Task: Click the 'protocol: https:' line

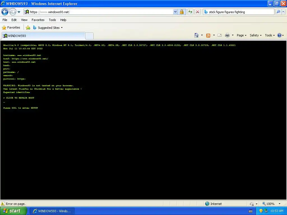Action: tap(15, 79)
